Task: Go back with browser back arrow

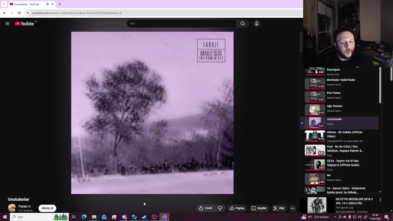Action: 4,13
